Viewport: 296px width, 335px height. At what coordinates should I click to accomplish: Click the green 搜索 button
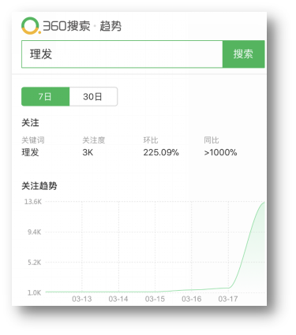[x=243, y=54]
